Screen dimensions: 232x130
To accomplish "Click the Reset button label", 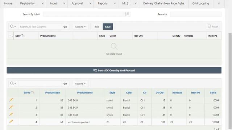I will point(215,27).
